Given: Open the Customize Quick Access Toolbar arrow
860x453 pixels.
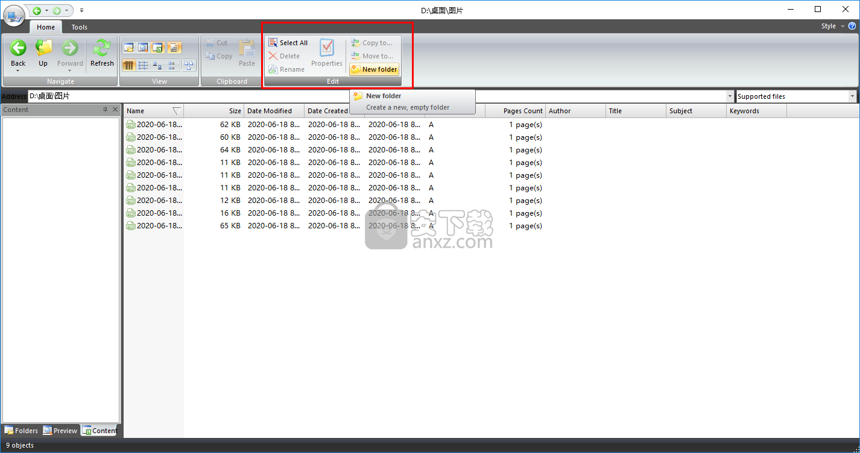Looking at the screenshot, I should tap(81, 10).
